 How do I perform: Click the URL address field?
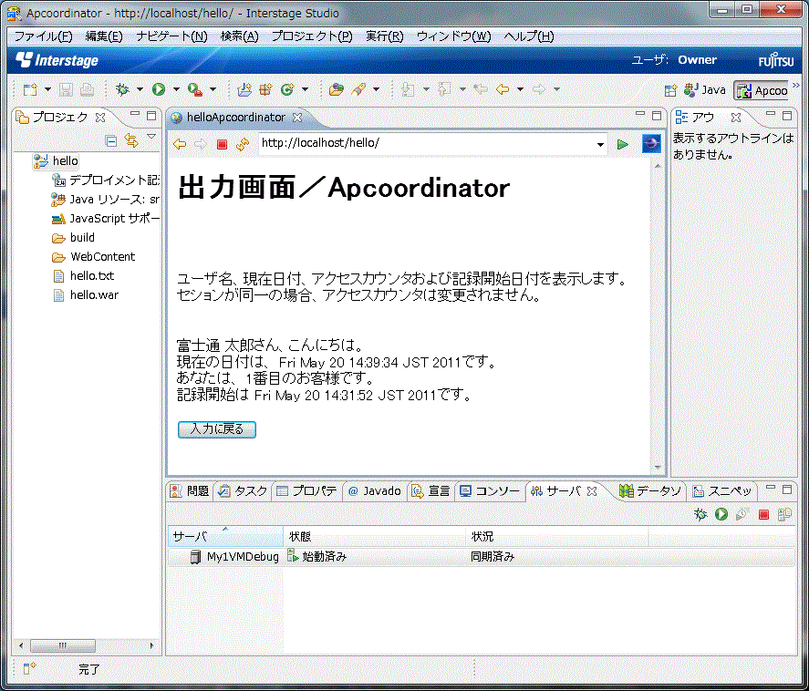428,144
